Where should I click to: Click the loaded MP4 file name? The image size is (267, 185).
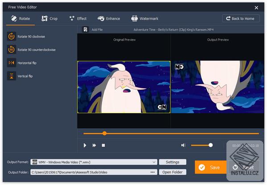pyautogui.click(x=173, y=29)
